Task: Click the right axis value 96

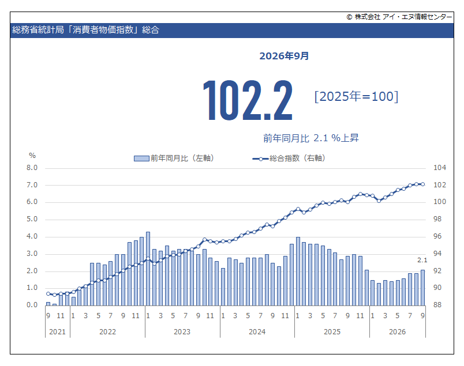Action: (x=437, y=236)
